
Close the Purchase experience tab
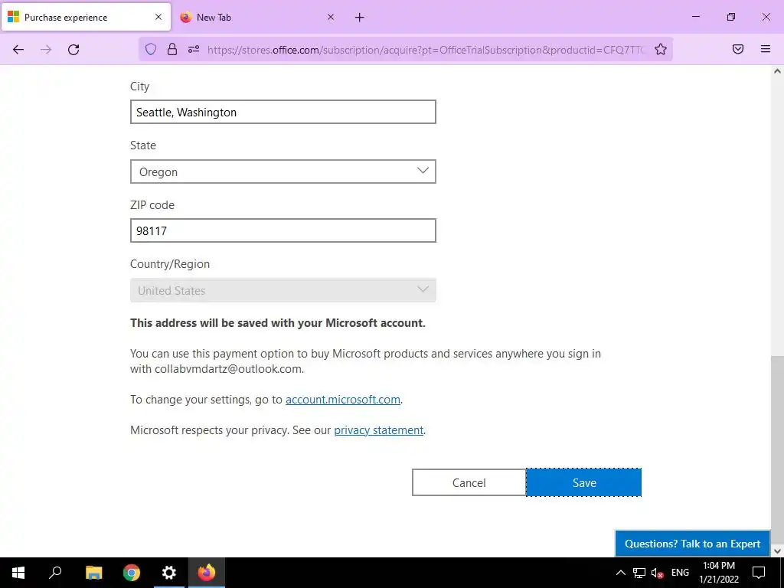(158, 17)
